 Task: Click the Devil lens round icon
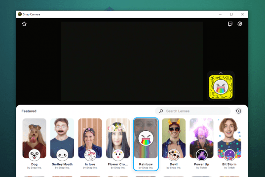(174, 155)
